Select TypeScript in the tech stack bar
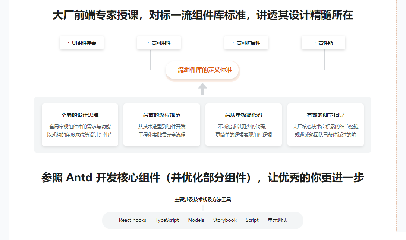Image resolution: width=406 pixels, height=240 pixels. click(167, 220)
